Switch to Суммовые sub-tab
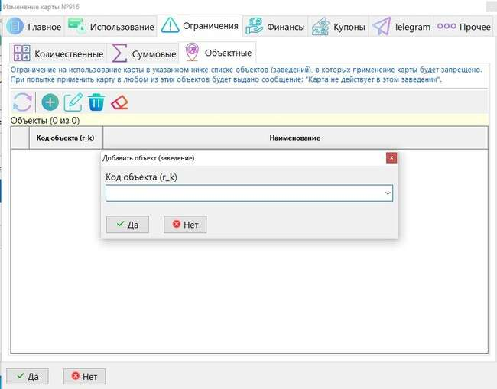This screenshot has width=497, height=389. tap(144, 54)
